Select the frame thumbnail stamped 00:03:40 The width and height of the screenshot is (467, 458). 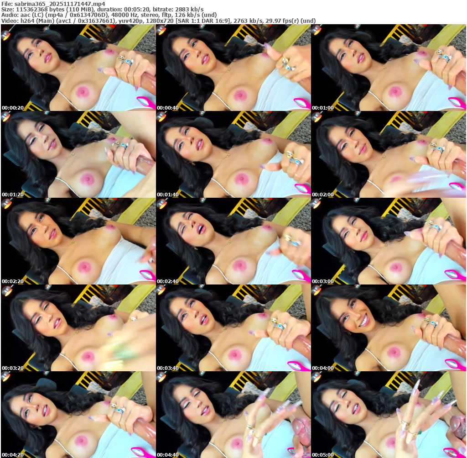click(233, 328)
